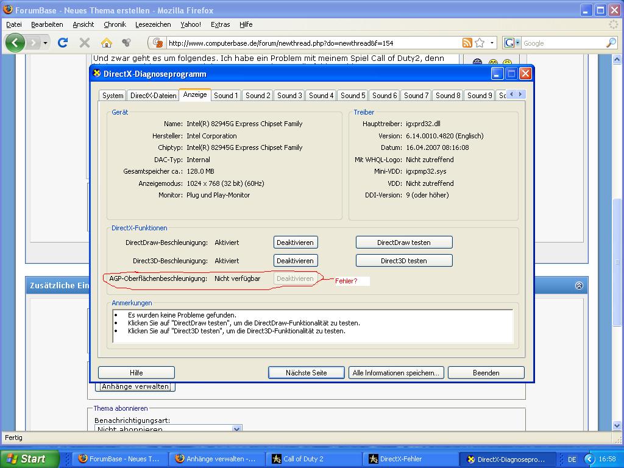Switch to the DirectX-Dateien tab
The image size is (624, 468).
pyautogui.click(x=153, y=96)
